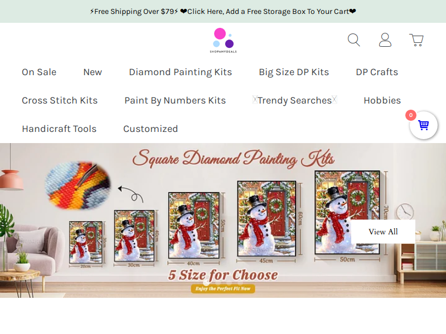
Task: Click the largest snowman painting image
Action: point(347,213)
